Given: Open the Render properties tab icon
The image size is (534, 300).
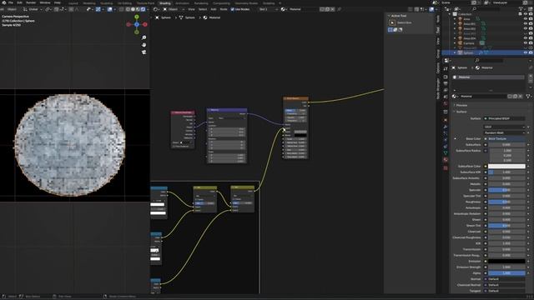Looking at the screenshot, I should 446,77.
